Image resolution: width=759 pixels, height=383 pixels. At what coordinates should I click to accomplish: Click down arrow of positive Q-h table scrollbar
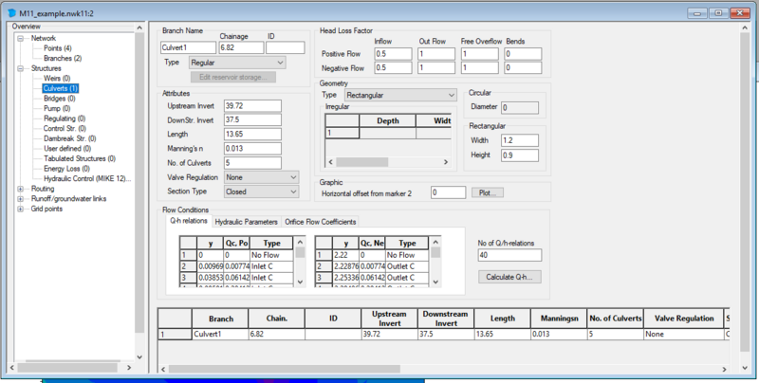[300, 282]
